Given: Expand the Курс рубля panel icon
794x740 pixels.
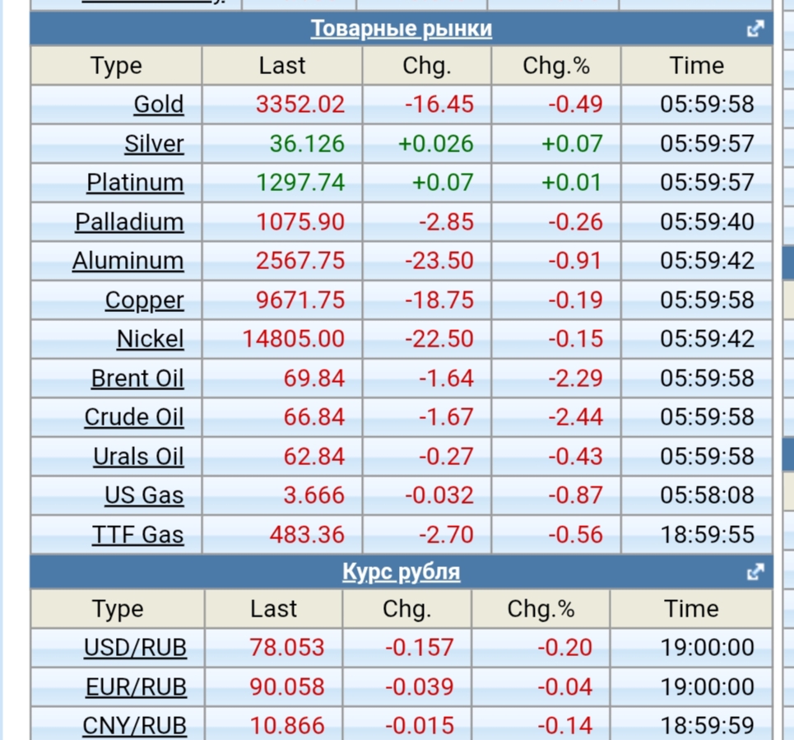Looking at the screenshot, I should point(755,572).
